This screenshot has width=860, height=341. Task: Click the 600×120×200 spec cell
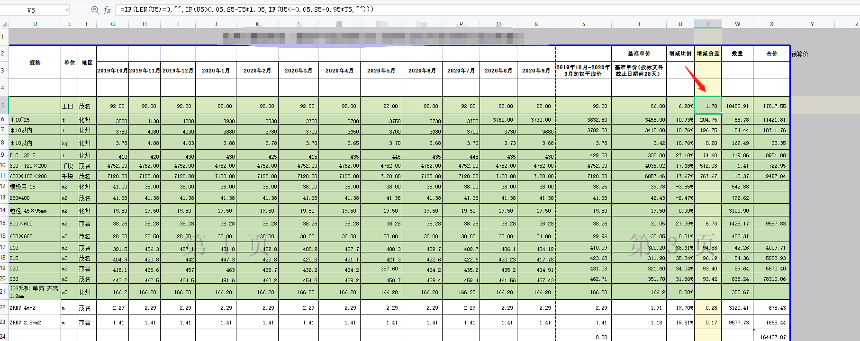coord(35,166)
